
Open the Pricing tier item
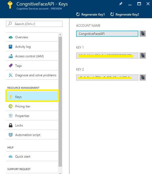pos(32,106)
